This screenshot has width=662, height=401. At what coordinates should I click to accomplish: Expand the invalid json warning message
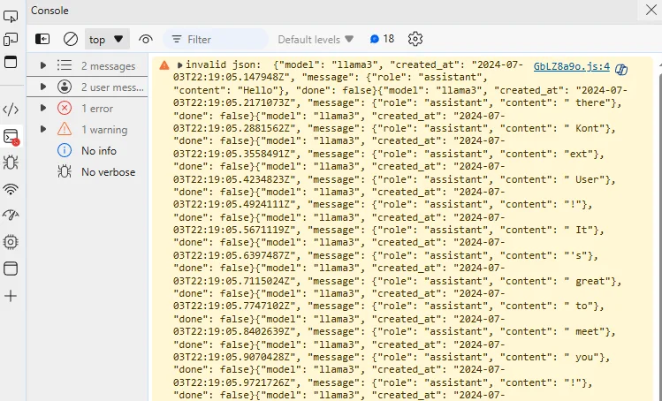coord(180,65)
